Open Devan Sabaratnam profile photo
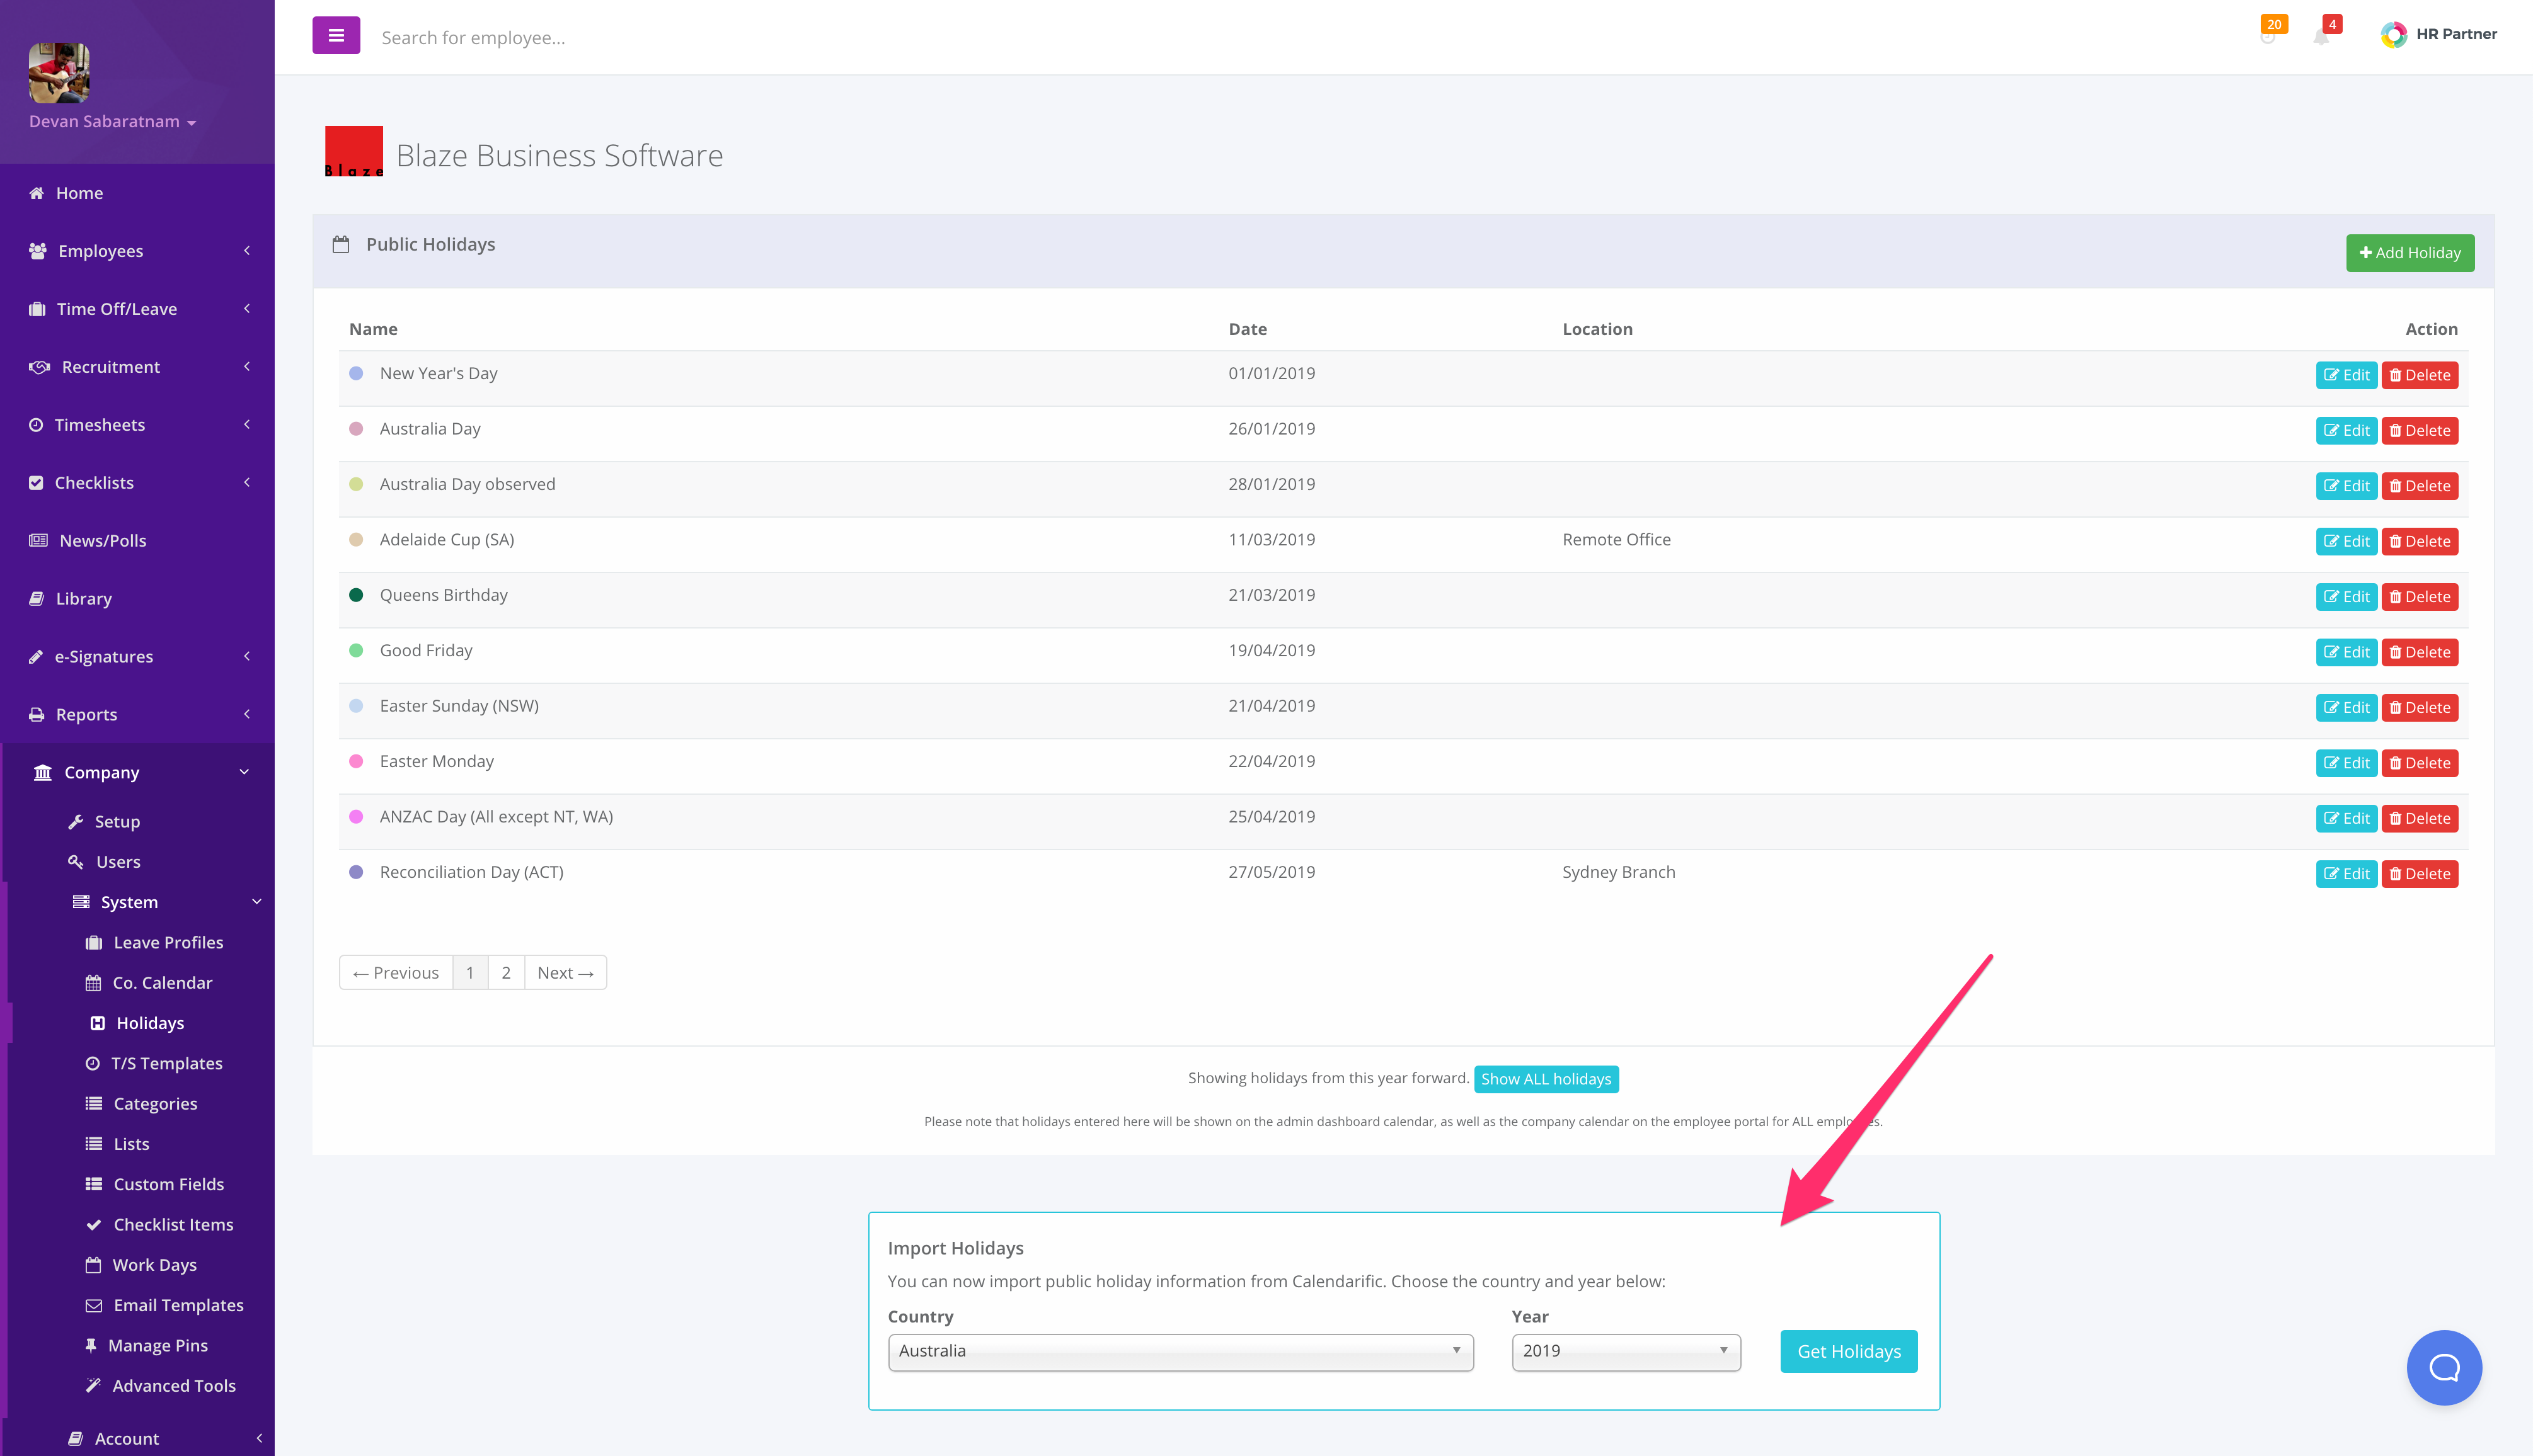The width and height of the screenshot is (2533, 1456). tap(59, 73)
